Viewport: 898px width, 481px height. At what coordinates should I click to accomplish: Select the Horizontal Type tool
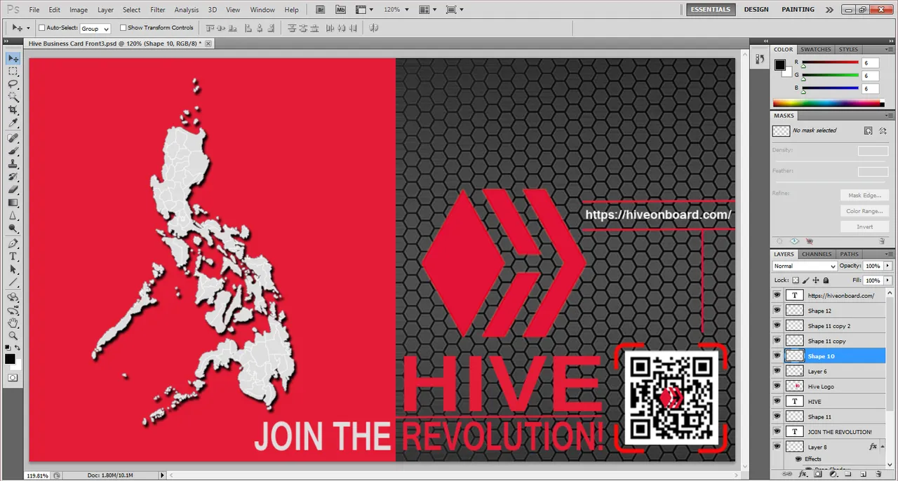click(13, 257)
